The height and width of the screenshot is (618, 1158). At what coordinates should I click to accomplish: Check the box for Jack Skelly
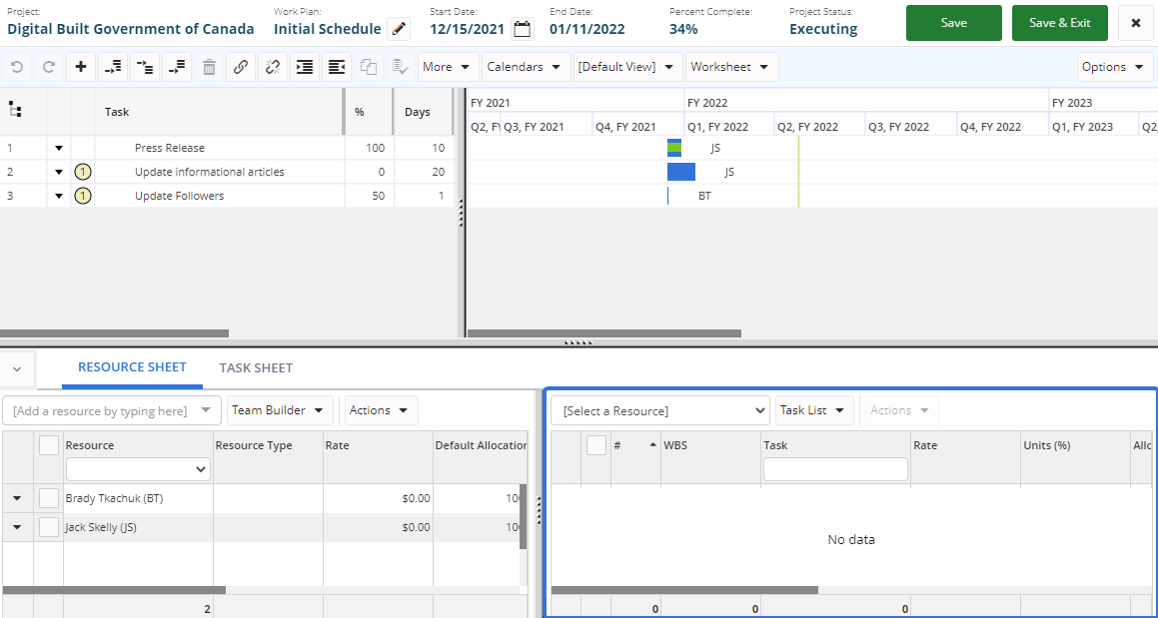coord(48,527)
